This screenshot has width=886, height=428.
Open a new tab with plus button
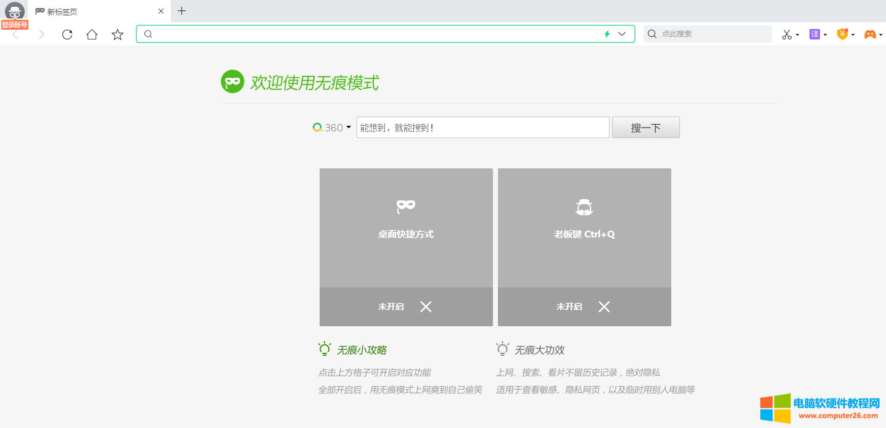(181, 11)
